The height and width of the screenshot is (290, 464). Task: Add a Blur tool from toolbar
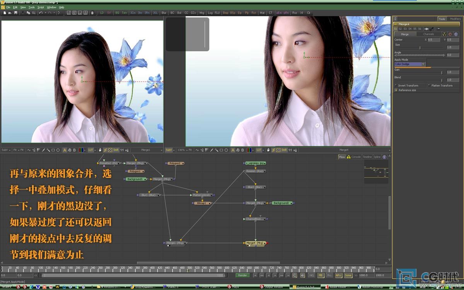(x=164, y=13)
